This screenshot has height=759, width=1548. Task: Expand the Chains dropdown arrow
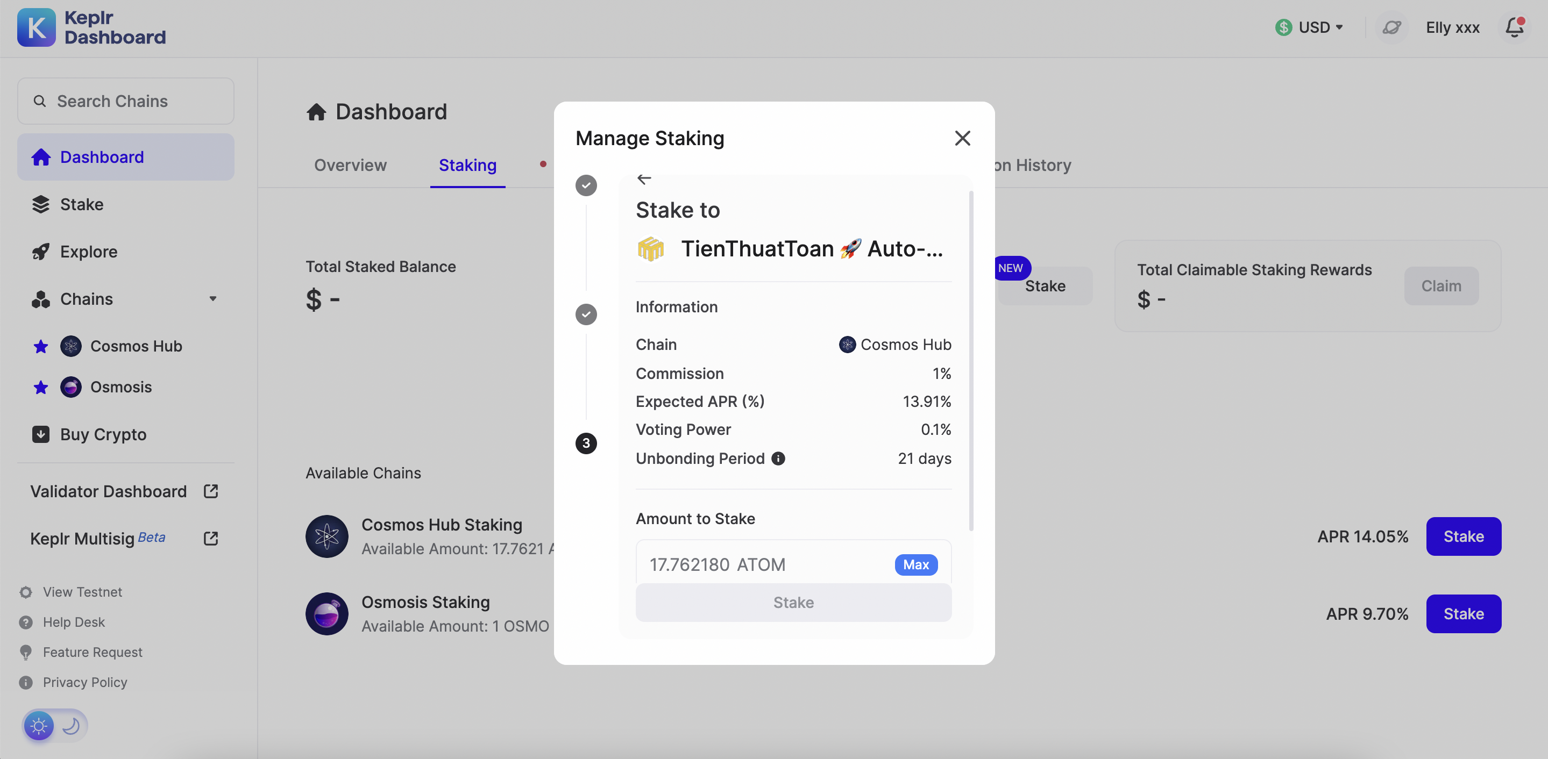[x=213, y=299]
